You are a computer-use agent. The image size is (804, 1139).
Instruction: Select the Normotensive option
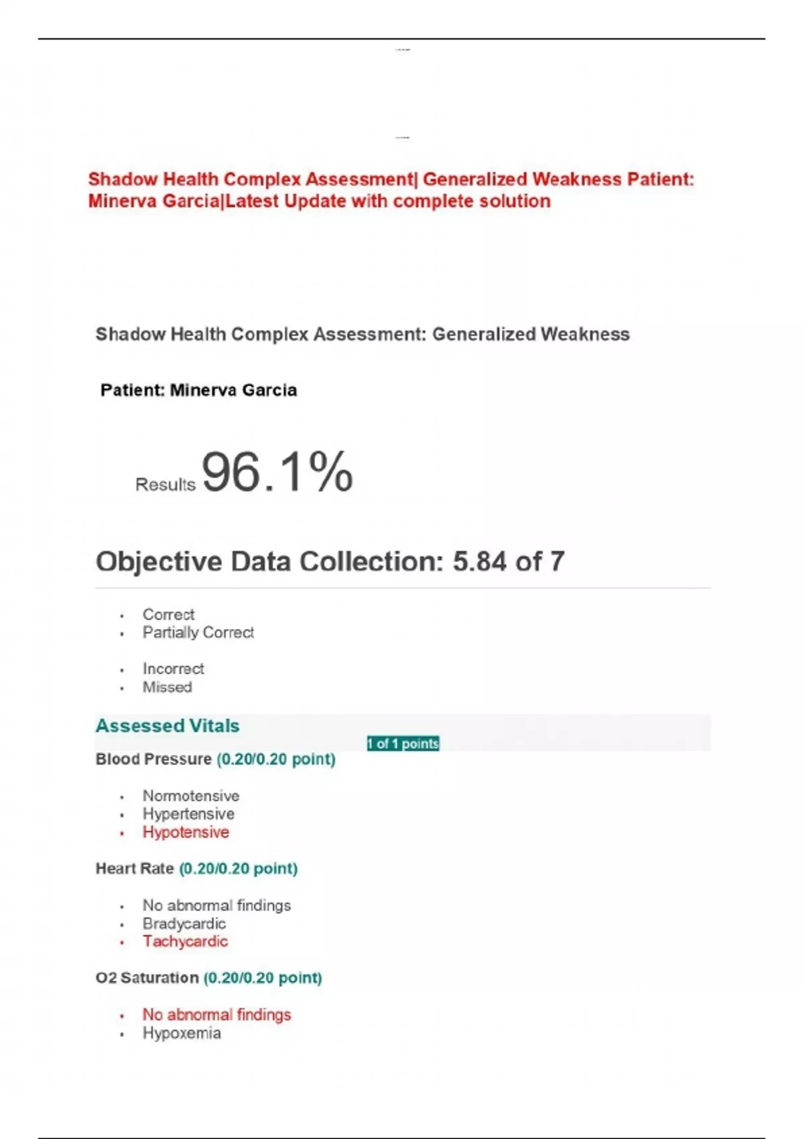[191, 796]
